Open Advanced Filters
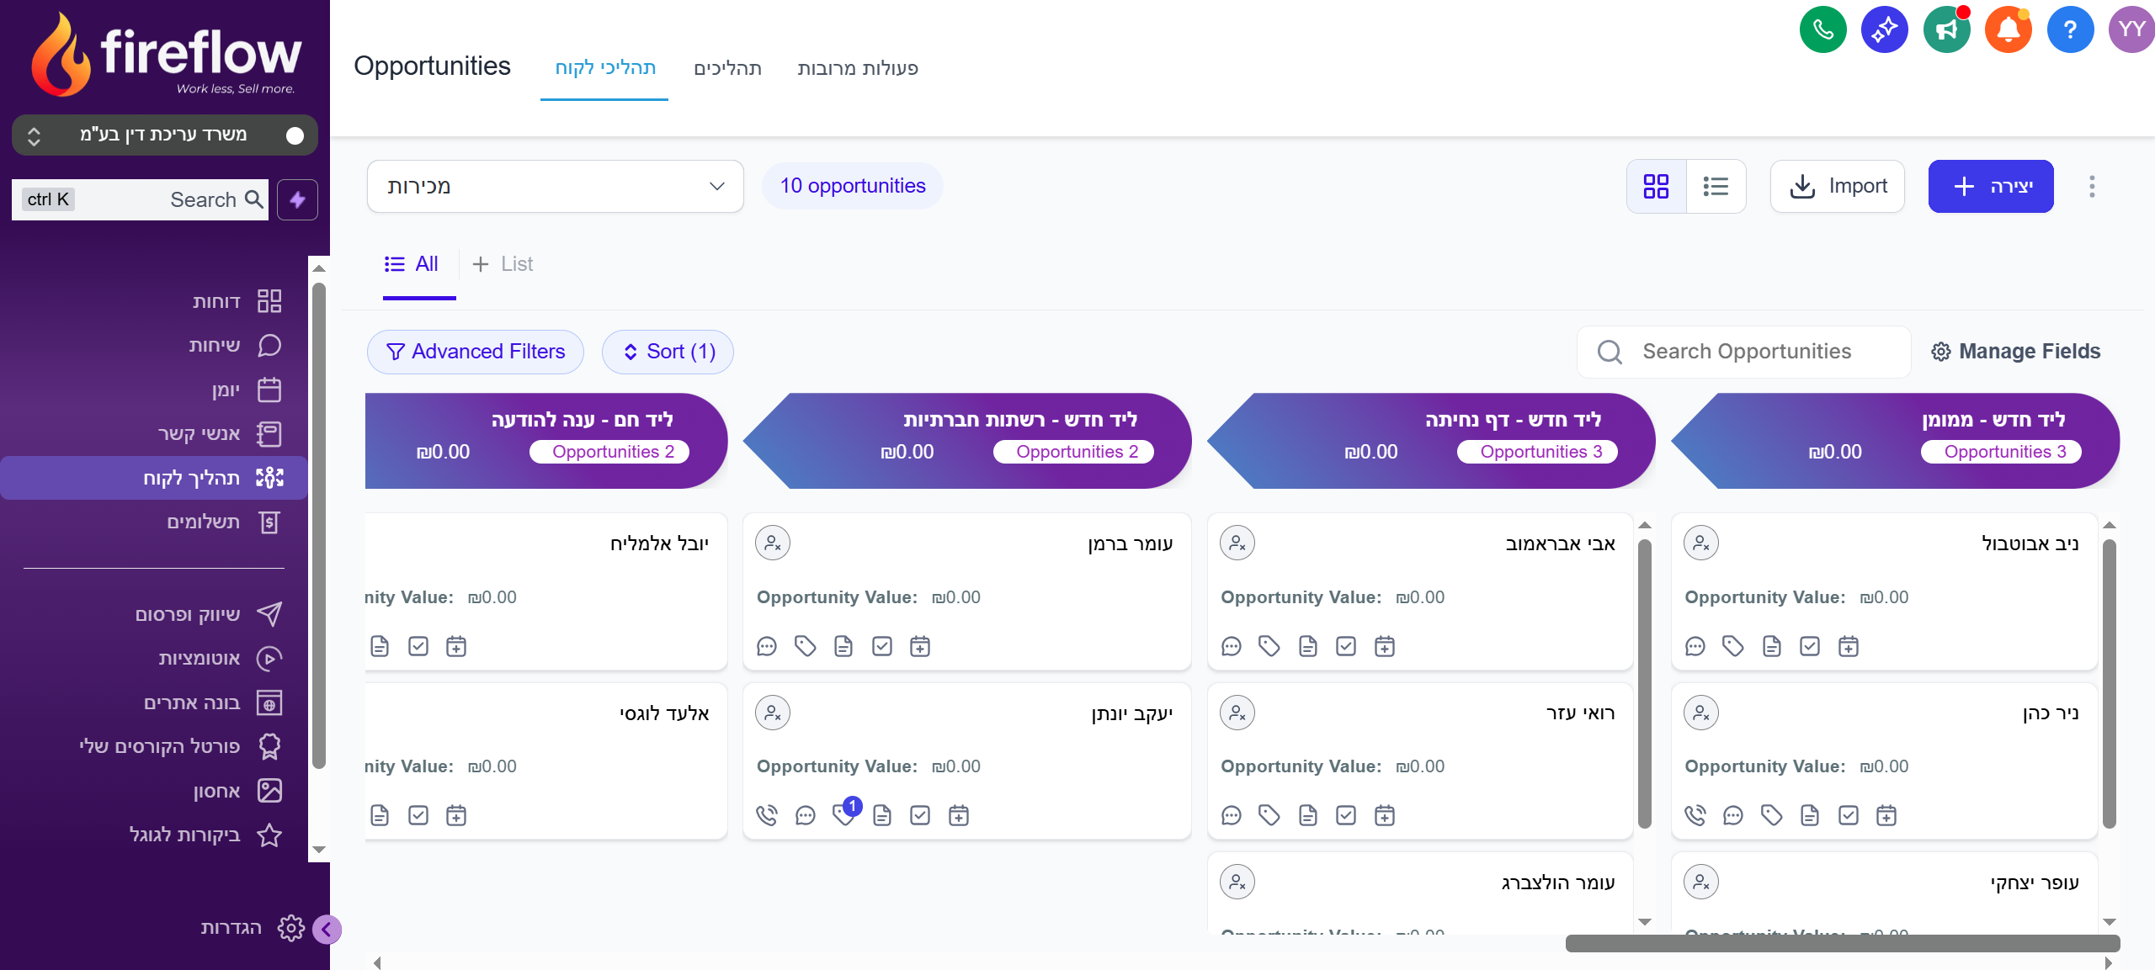This screenshot has height=970, width=2155. [x=476, y=352]
